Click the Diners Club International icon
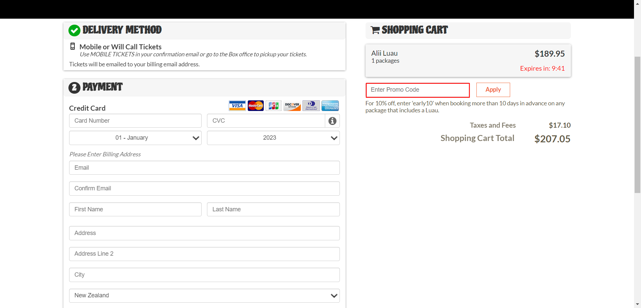641x308 pixels. 311,106
